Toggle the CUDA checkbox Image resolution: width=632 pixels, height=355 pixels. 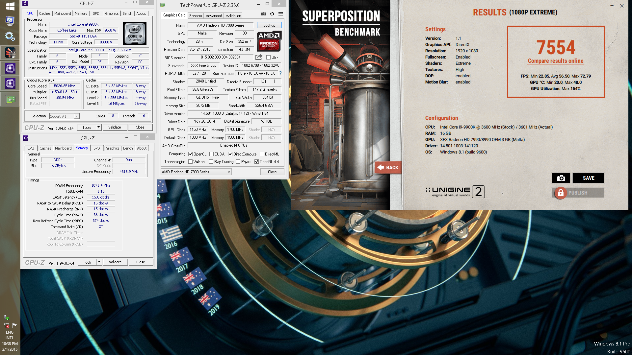[x=211, y=154]
